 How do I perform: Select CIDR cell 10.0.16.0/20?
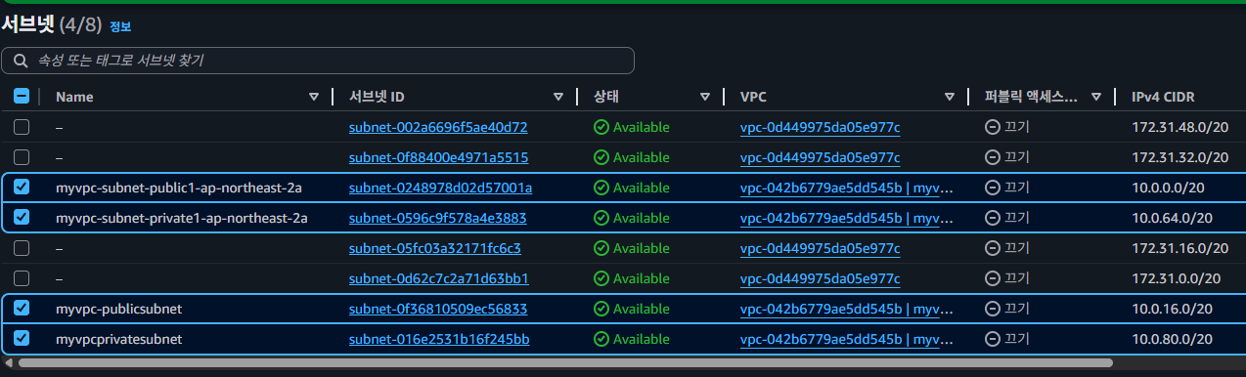coord(1172,309)
